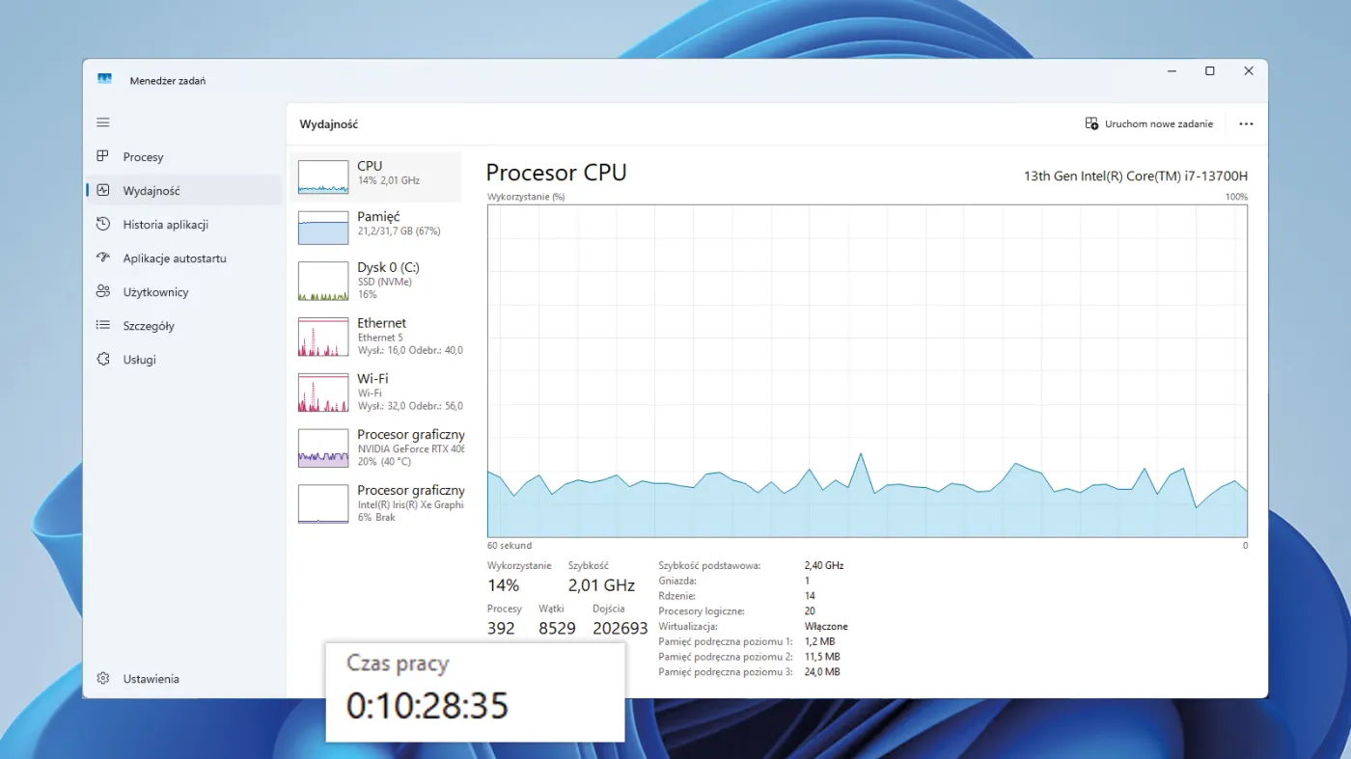
Task: Click the Wirtualizacja value Włączone
Action: pos(826,627)
